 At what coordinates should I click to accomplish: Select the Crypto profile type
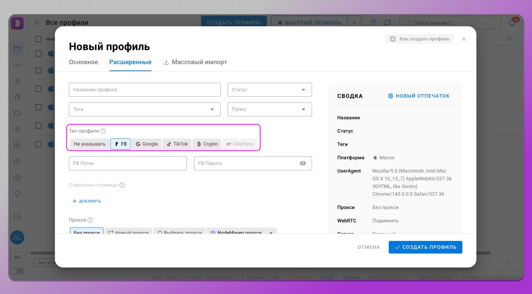coord(207,144)
